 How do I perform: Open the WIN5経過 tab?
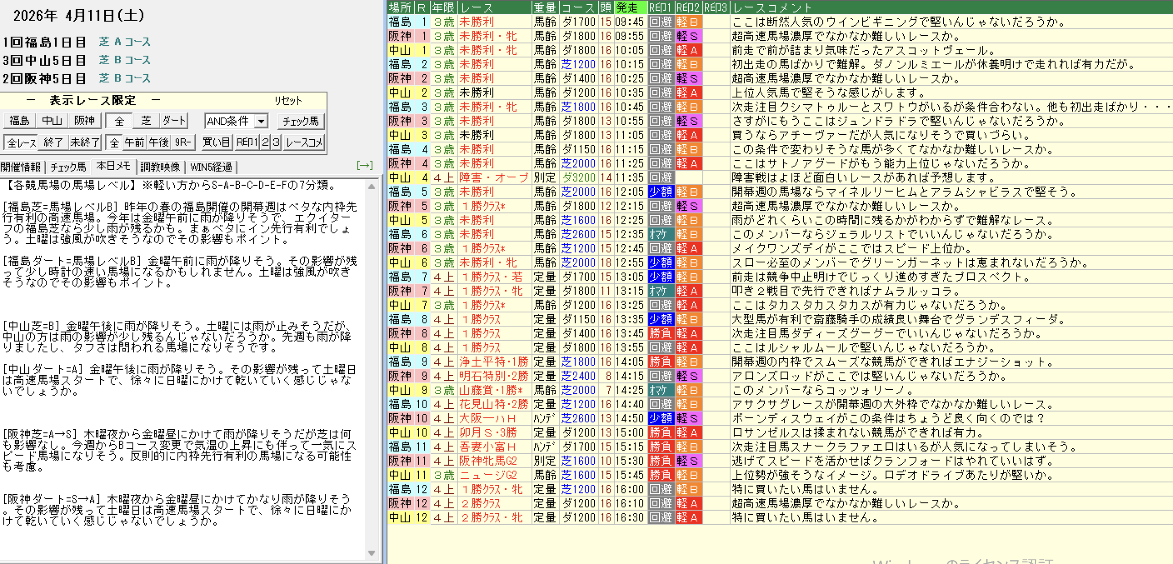click(211, 167)
